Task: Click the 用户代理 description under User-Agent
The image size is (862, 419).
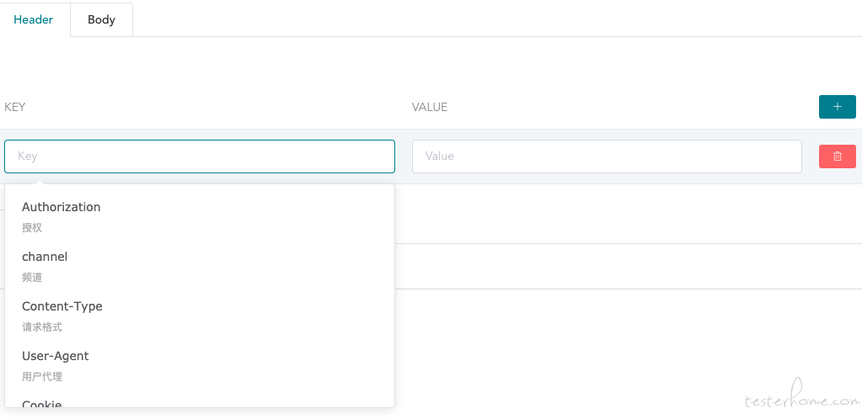Action: coord(42,377)
